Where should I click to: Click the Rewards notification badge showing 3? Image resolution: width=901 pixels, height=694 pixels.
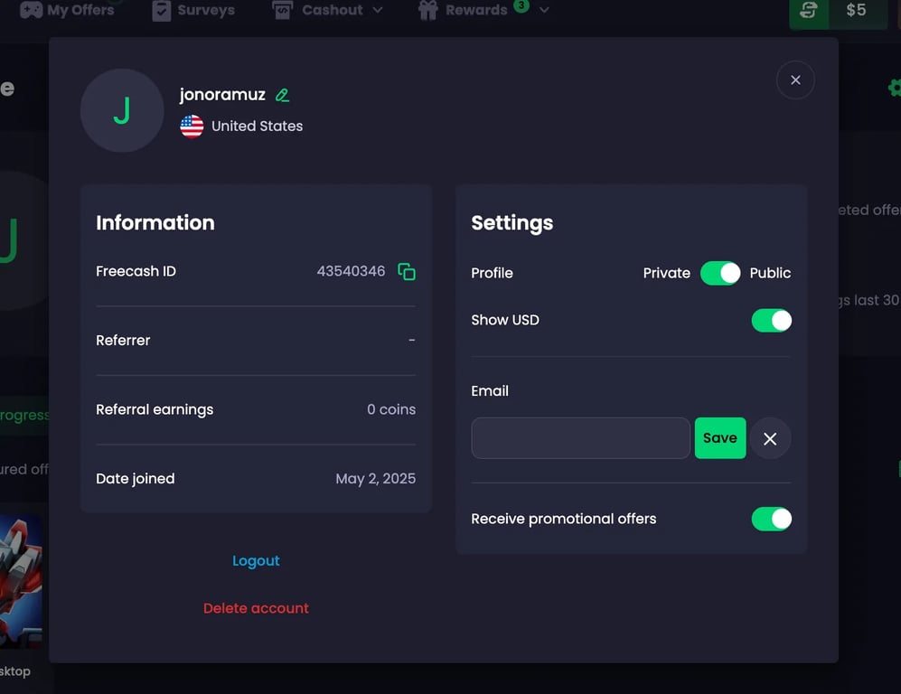[x=521, y=5]
